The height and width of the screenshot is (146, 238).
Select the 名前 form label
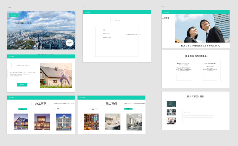coord(104,30)
